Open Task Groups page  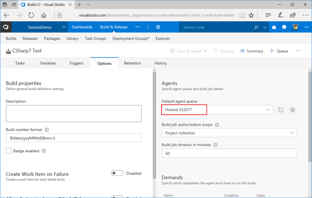pos(95,39)
